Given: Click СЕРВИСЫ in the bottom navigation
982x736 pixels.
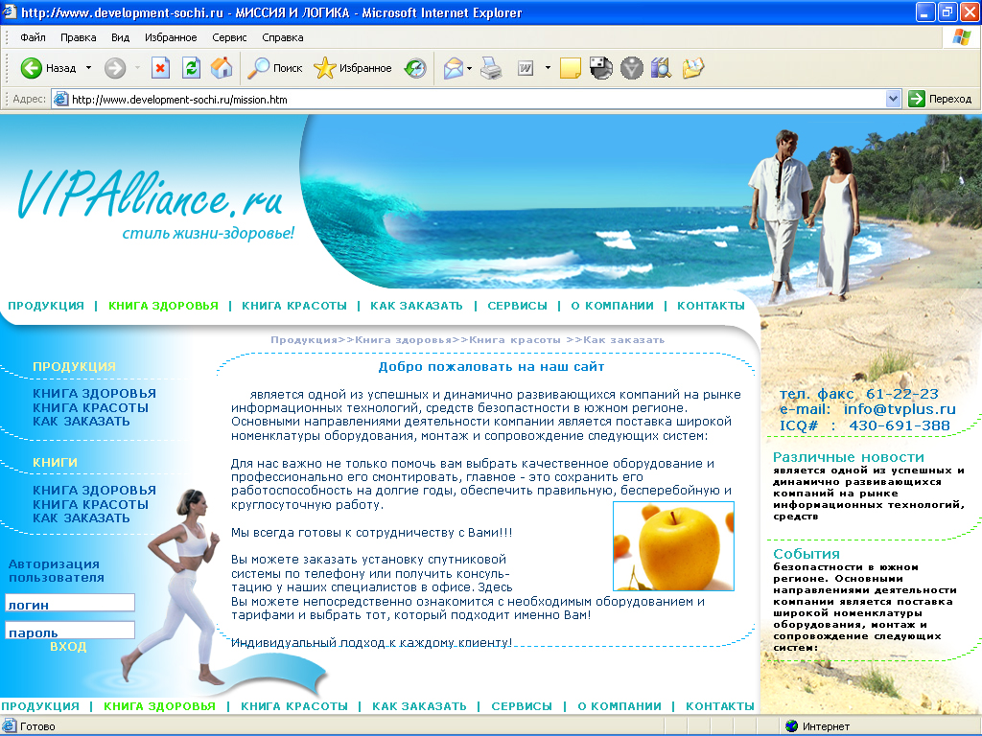Looking at the screenshot, I should pyautogui.click(x=522, y=706).
